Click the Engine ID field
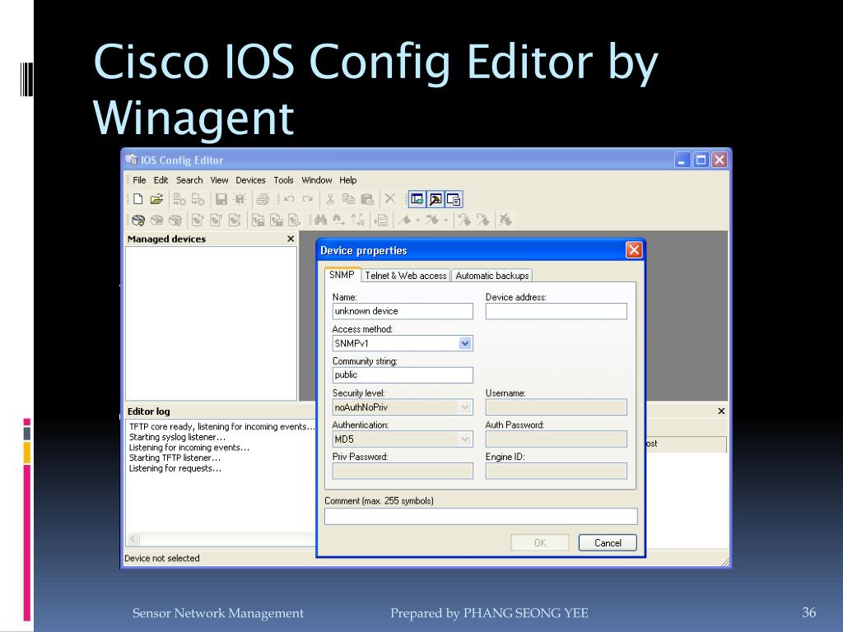This screenshot has height=632, width=843. click(556, 472)
